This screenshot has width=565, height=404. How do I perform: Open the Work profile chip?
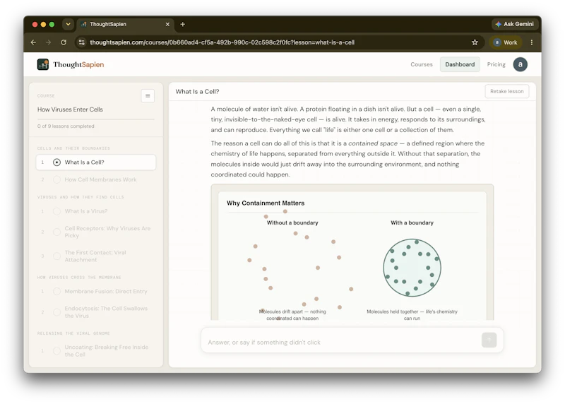tap(506, 42)
